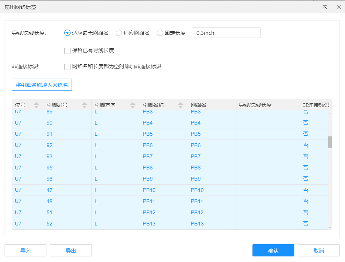This screenshot has height=262, width=345.
Task: Sort by 引脚名称 column arrows
Action: 181,105
